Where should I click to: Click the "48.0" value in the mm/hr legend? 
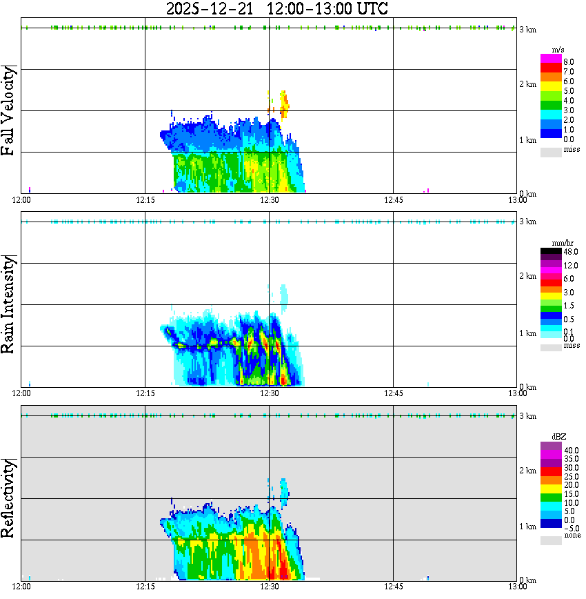570,252
